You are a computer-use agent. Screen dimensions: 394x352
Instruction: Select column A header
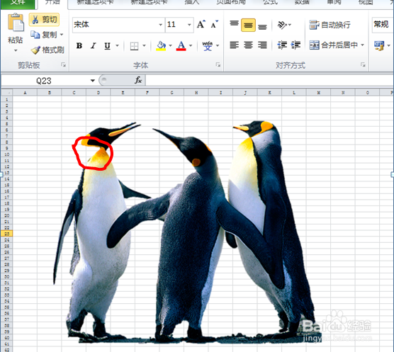(25, 93)
